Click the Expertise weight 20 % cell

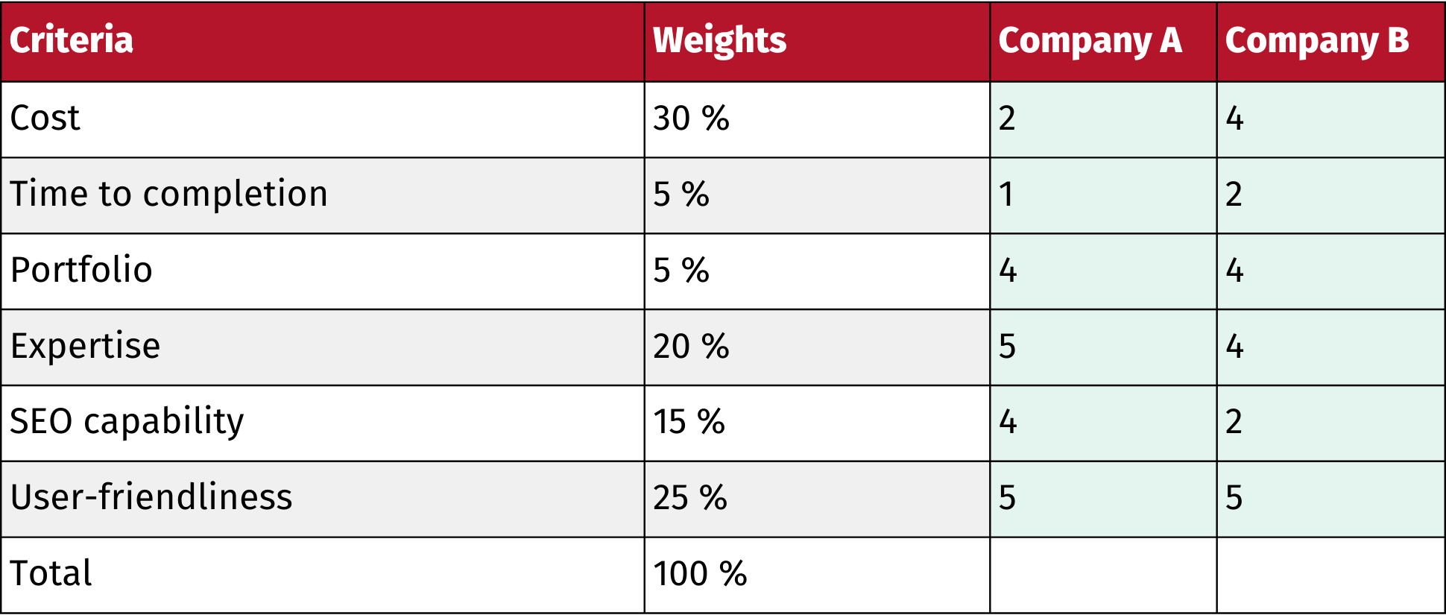pyautogui.click(x=817, y=347)
